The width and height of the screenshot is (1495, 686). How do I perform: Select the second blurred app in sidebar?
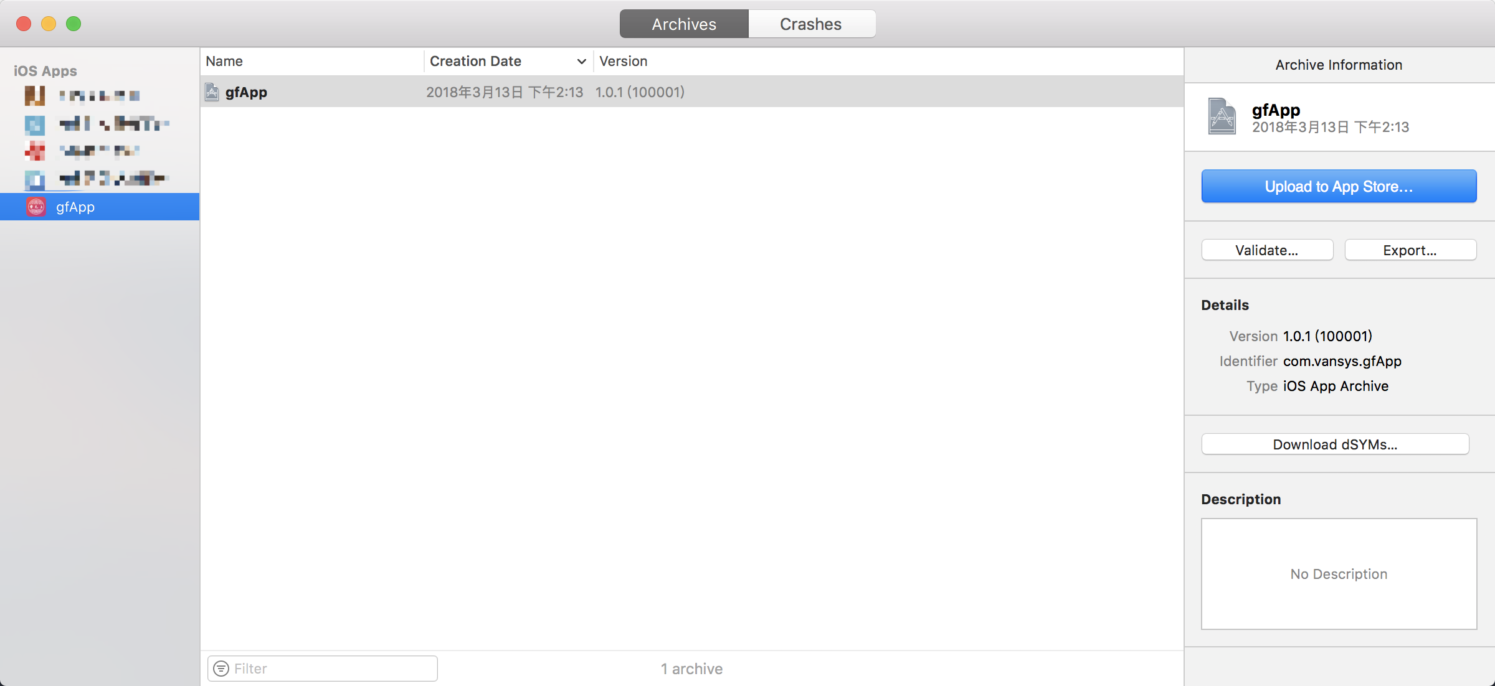point(100,125)
